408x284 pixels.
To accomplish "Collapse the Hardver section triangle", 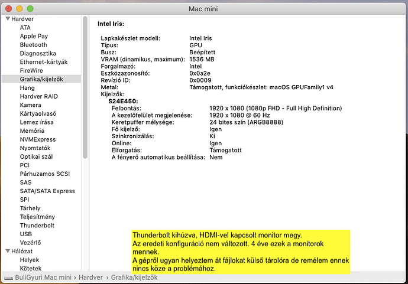I will (8, 19).
